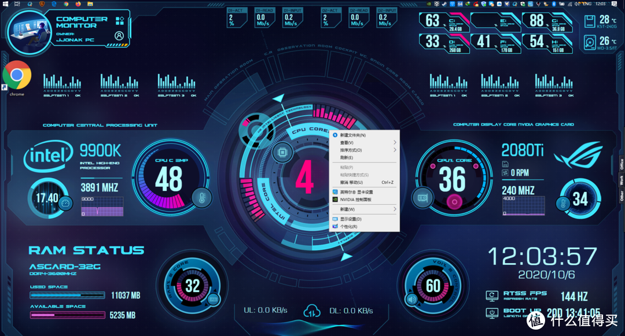Click the Bluetooth tray icon

(x=554, y=3)
